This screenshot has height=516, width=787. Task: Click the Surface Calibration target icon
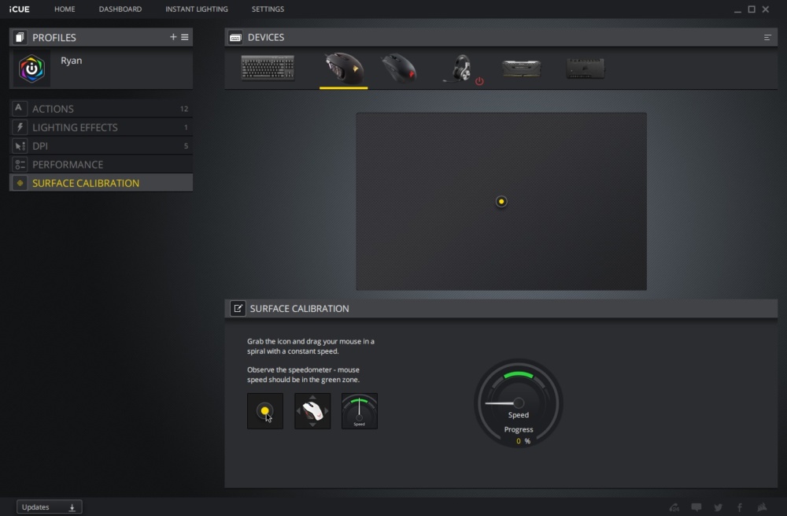19,183
